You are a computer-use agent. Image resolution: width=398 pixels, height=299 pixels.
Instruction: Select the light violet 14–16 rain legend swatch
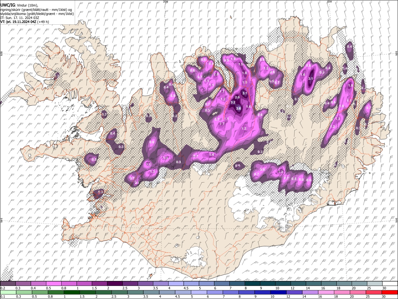click(310, 292)
